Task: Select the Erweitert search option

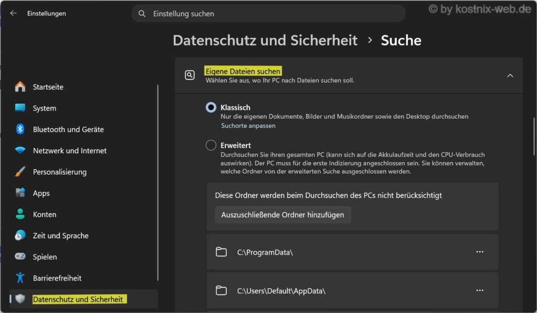Action: (x=211, y=145)
